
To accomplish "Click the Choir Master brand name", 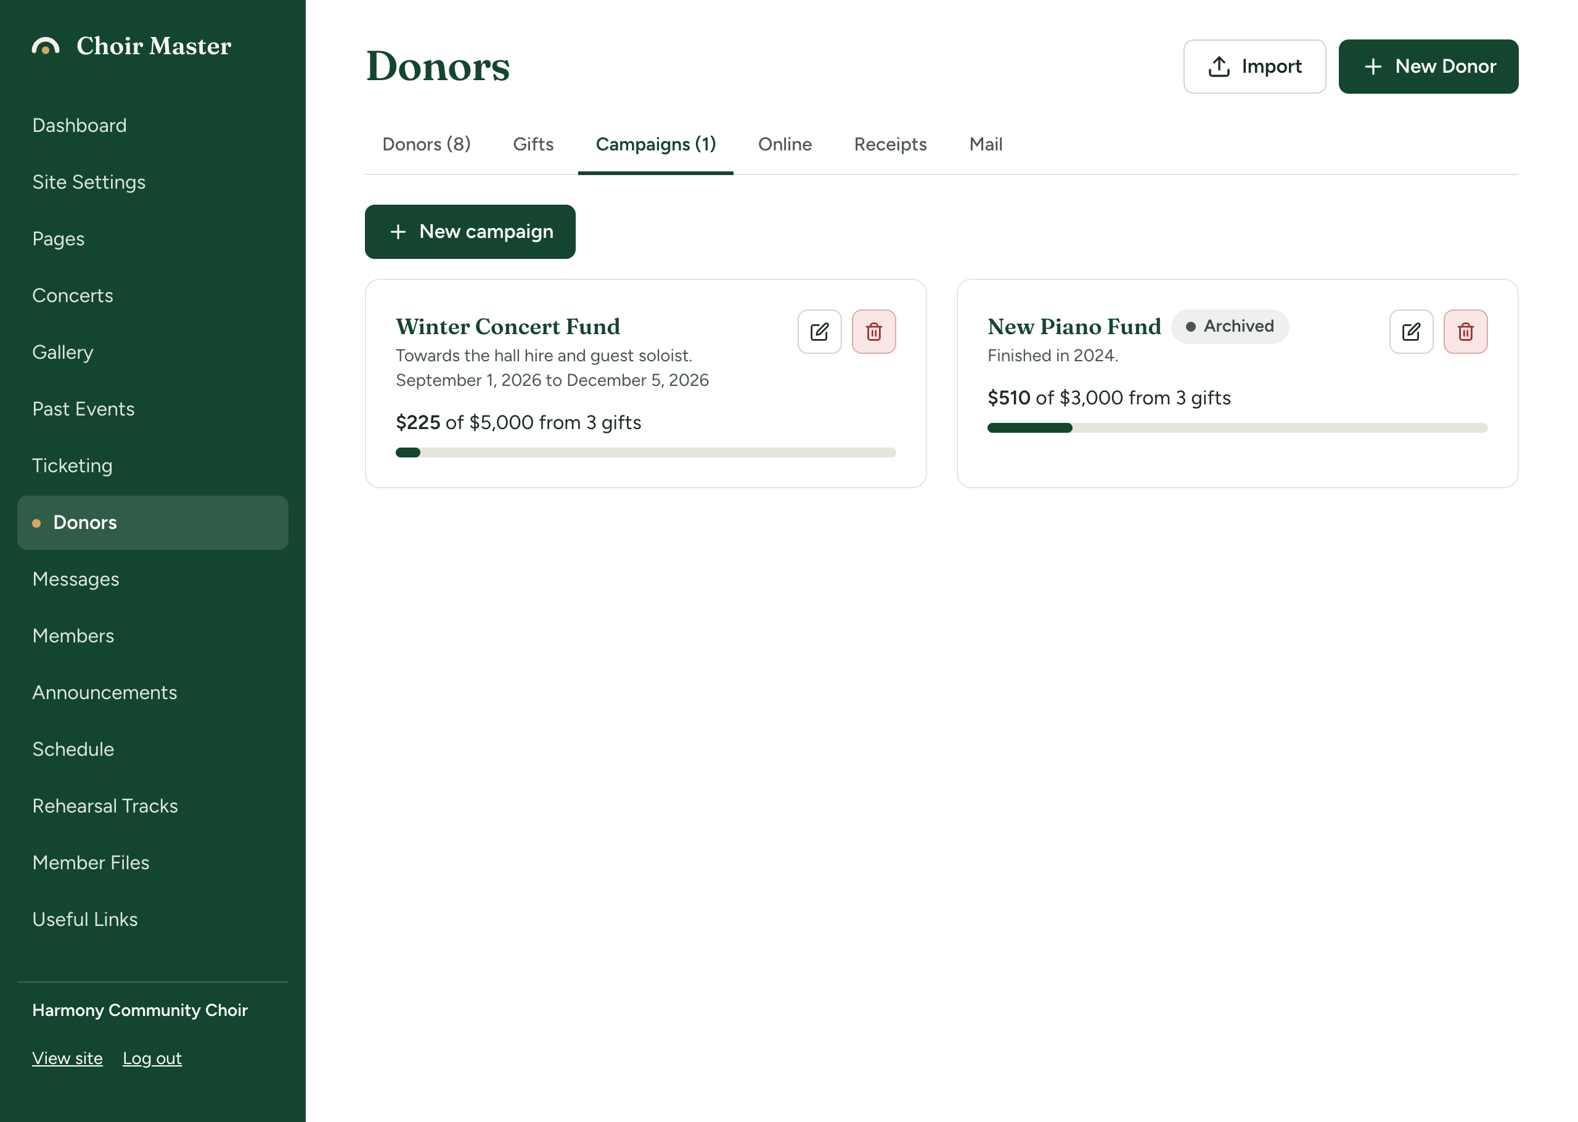I will [x=153, y=46].
